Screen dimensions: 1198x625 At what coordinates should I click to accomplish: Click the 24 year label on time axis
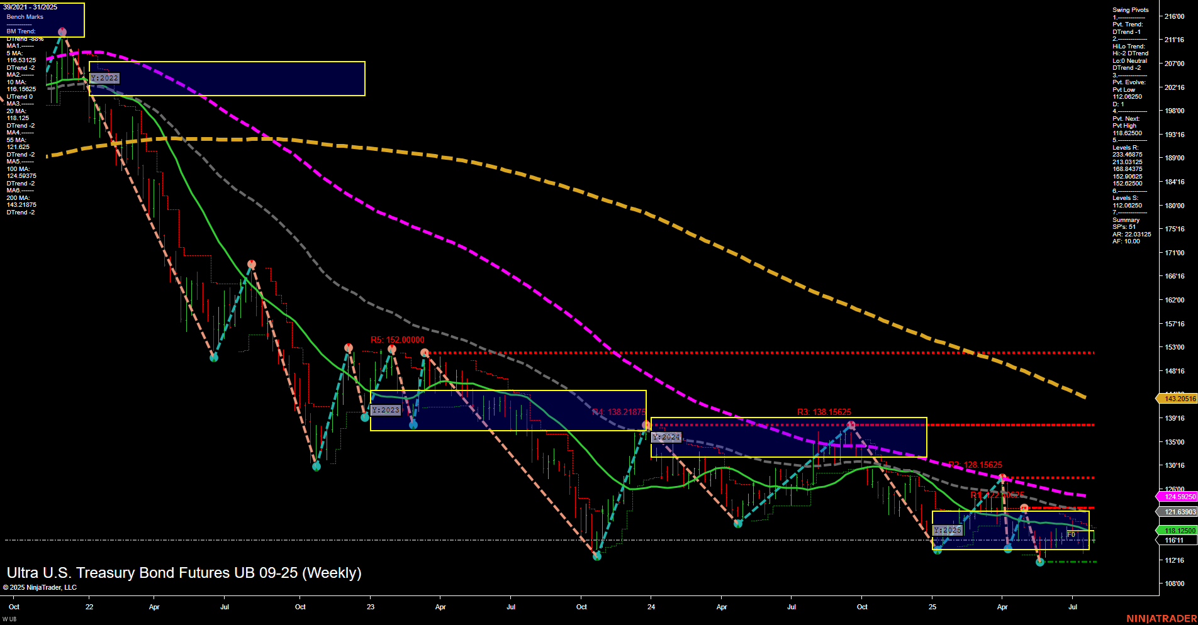click(x=651, y=607)
